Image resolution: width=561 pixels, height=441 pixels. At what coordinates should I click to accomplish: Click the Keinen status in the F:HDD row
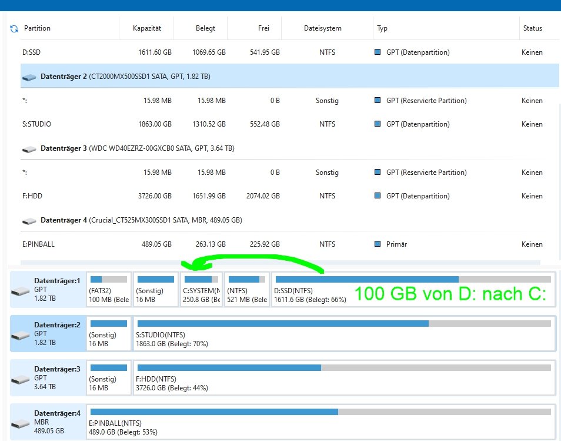532,196
